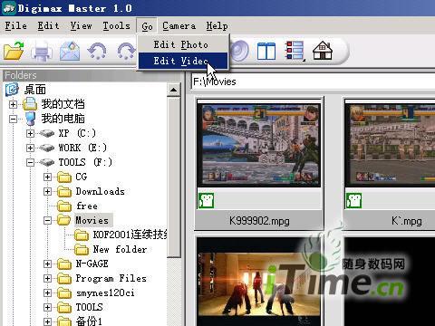Click the folder tree vertical scrollbar thumb
435x326 pixels.
[174, 177]
